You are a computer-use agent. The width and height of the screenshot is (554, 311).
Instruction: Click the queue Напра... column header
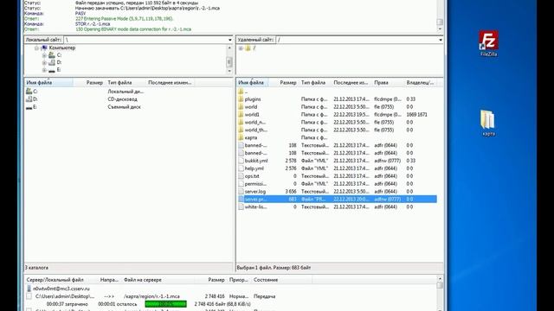[x=110, y=280]
